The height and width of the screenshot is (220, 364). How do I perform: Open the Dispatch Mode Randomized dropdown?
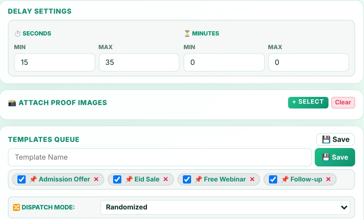pyautogui.click(x=225, y=207)
